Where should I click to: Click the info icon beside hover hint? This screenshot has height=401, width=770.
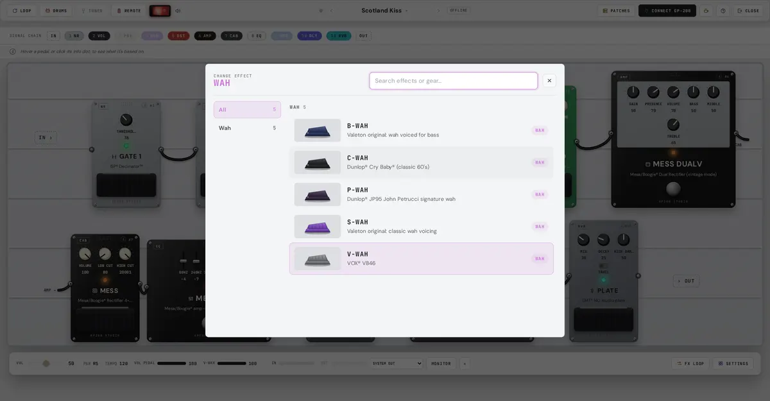click(13, 51)
